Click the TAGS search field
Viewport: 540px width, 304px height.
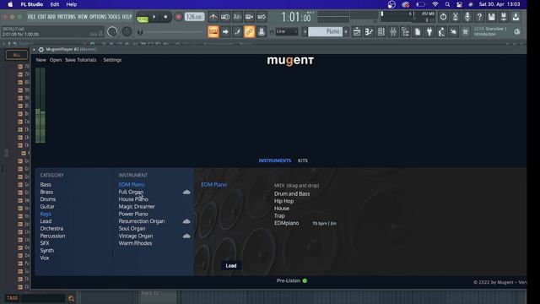pyautogui.click(x=43, y=298)
